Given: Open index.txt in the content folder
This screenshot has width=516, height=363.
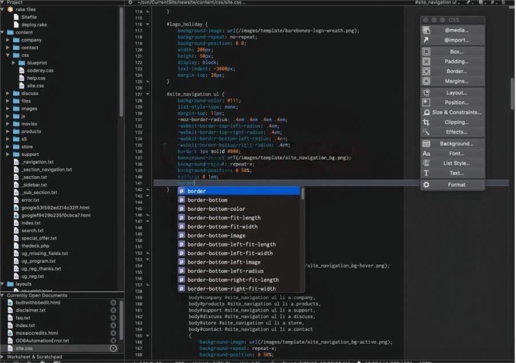Looking at the screenshot, I should point(31,223).
